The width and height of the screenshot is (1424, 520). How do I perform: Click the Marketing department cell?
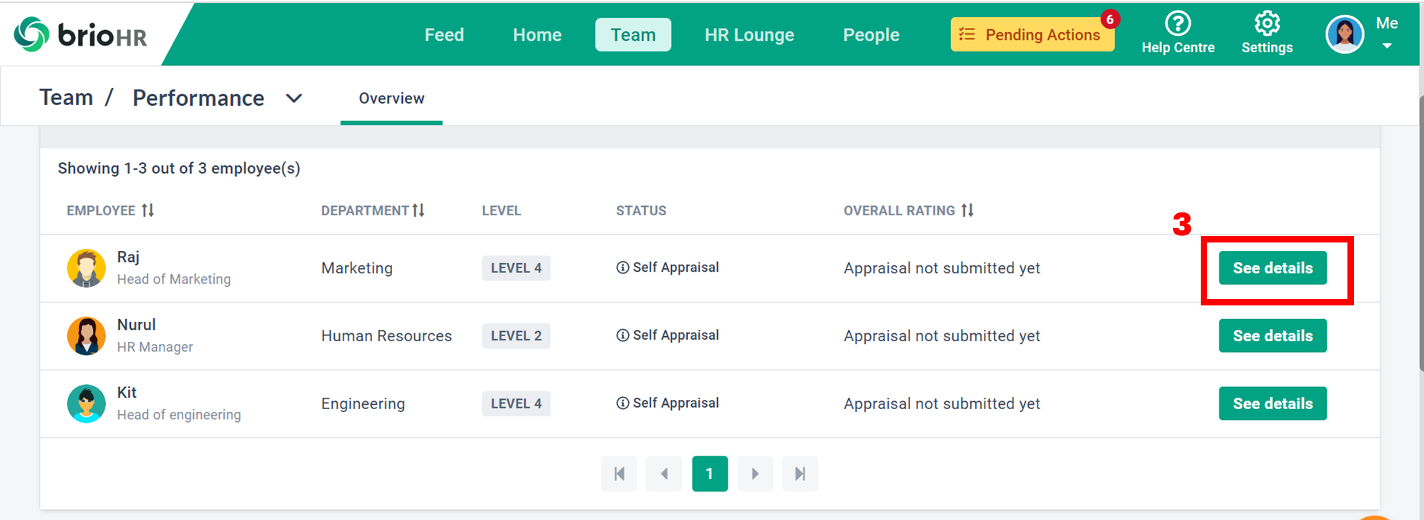point(357,268)
